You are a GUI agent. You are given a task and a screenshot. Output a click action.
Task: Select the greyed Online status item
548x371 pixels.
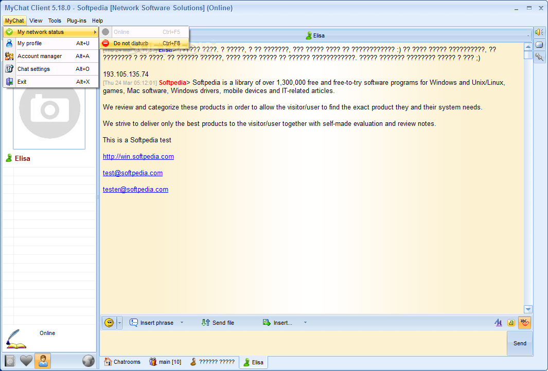click(145, 32)
